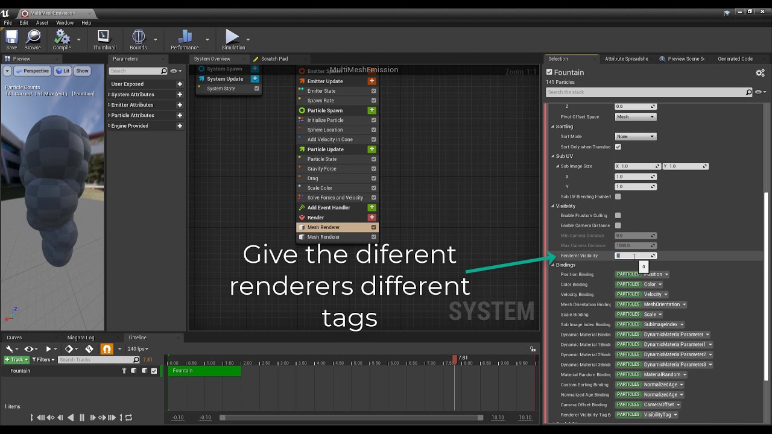This screenshot has width=772, height=434.
Task: Add new Emitter Attributes parameter
Action: pos(180,105)
